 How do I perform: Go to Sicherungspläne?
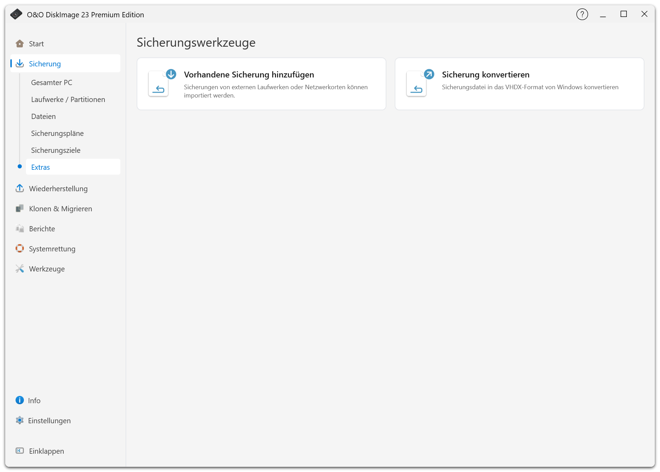57,133
